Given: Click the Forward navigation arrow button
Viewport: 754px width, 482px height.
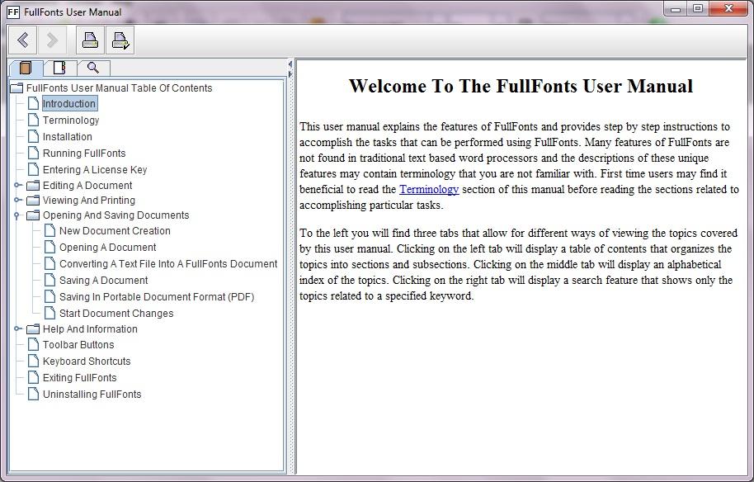Looking at the screenshot, I should point(52,40).
